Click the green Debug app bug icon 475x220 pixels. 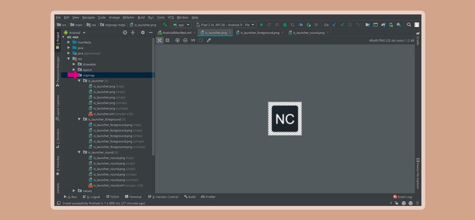coord(285,25)
